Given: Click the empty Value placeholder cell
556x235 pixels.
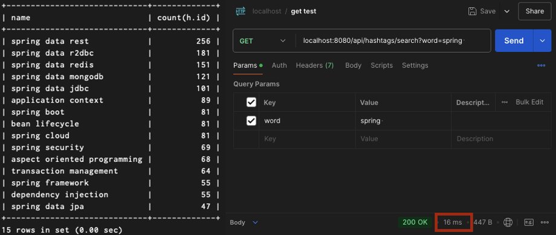Looking at the screenshot, I should point(403,139).
